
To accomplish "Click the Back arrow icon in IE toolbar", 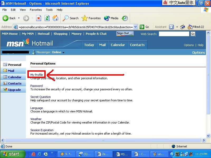I will (x=6, y=18).
